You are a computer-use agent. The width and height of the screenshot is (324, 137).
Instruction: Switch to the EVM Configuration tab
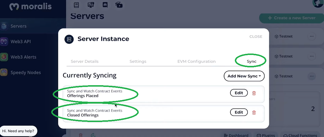tap(197, 61)
